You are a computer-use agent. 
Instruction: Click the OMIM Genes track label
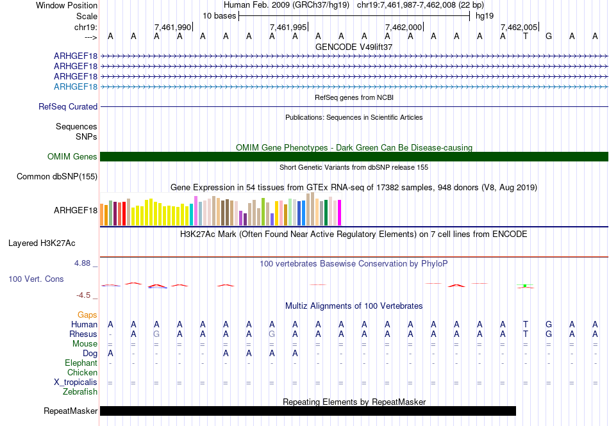[x=72, y=157]
